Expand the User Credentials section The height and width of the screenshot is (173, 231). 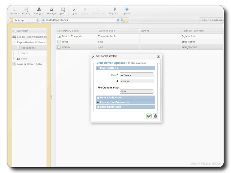click(x=98, y=98)
